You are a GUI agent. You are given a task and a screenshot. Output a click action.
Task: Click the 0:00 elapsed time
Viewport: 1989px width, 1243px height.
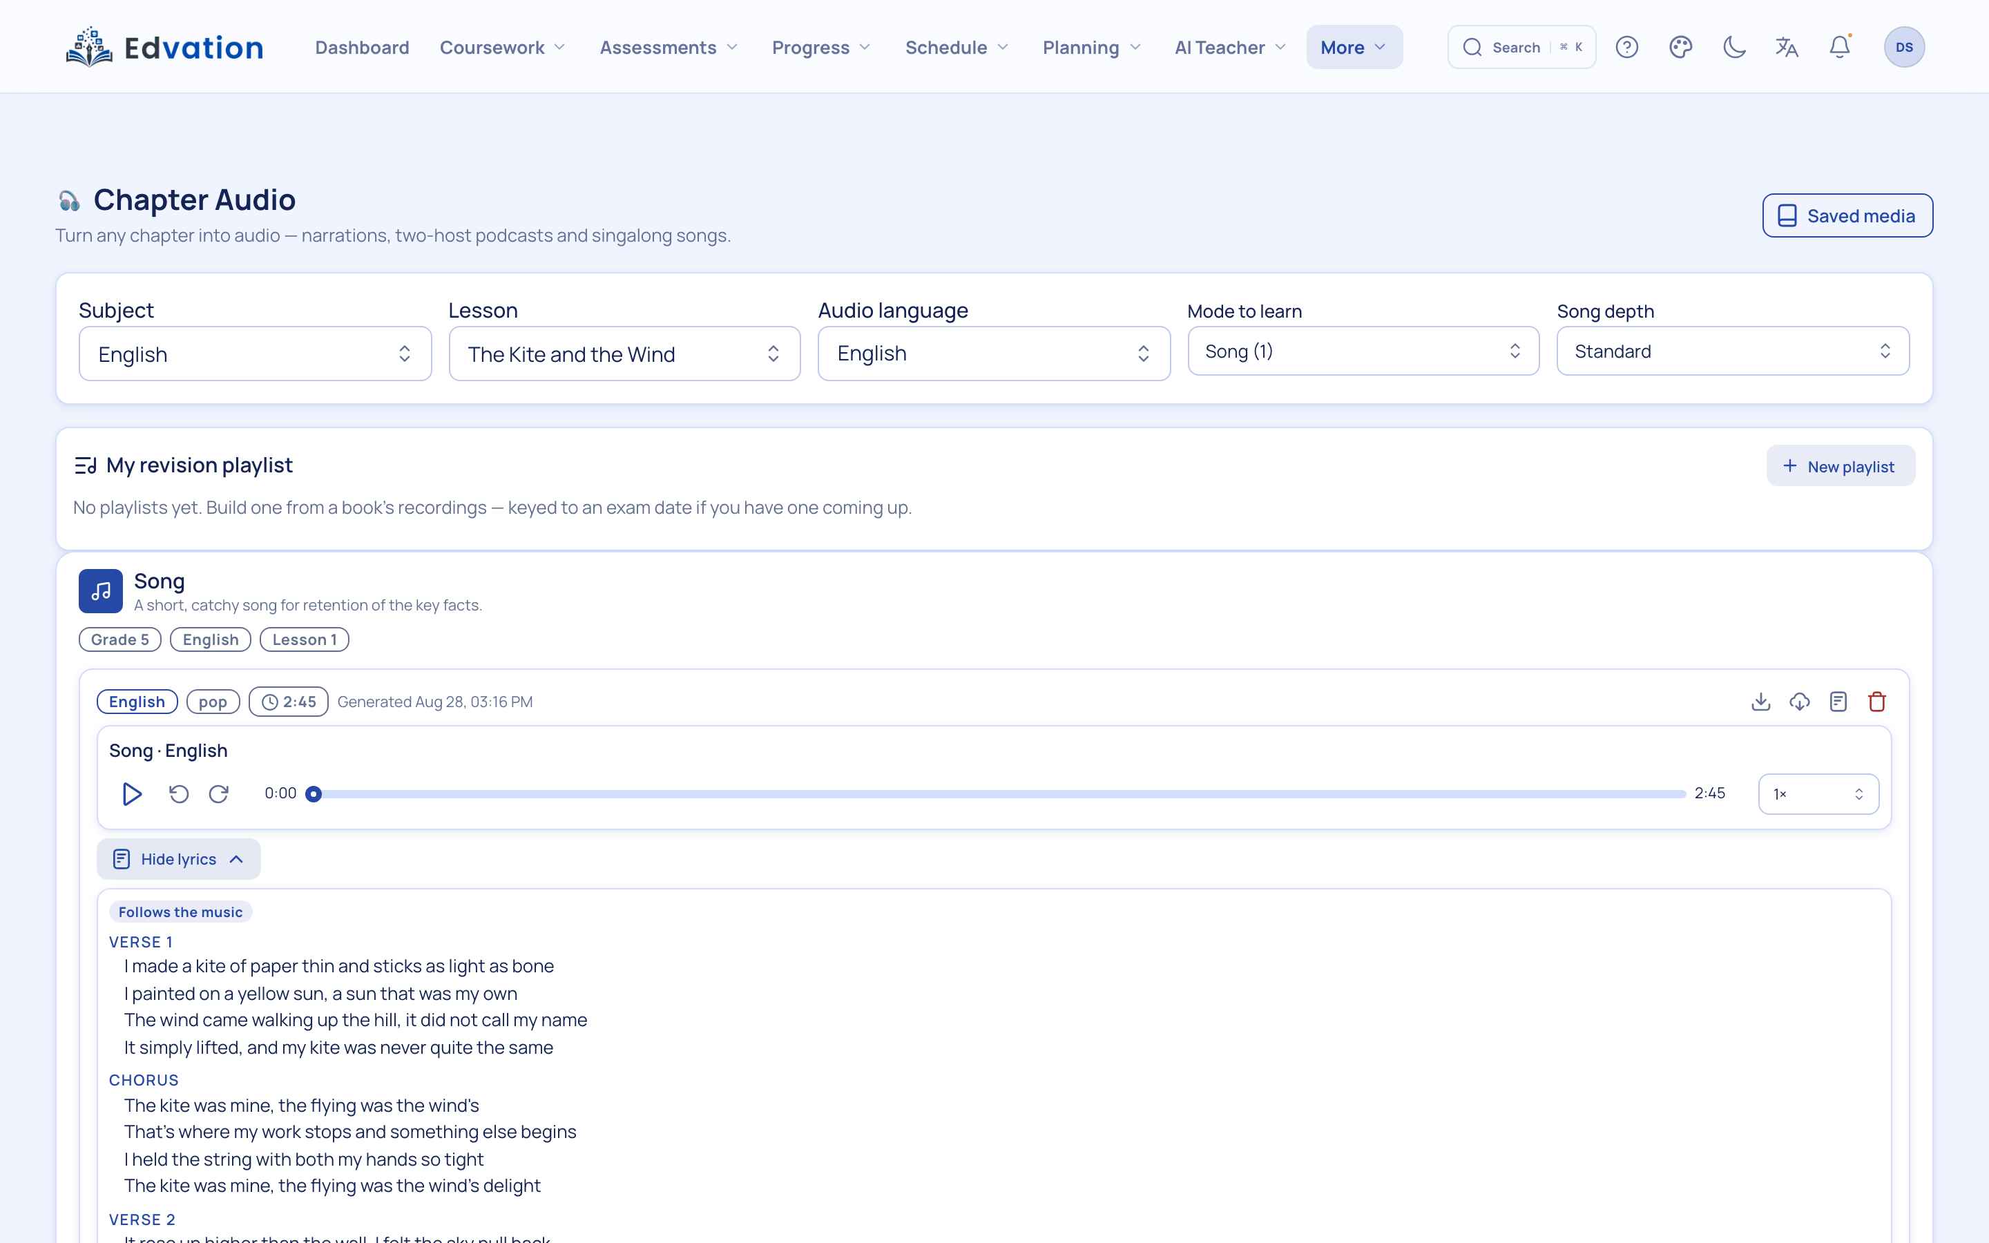pyautogui.click(x=280, y=793)
